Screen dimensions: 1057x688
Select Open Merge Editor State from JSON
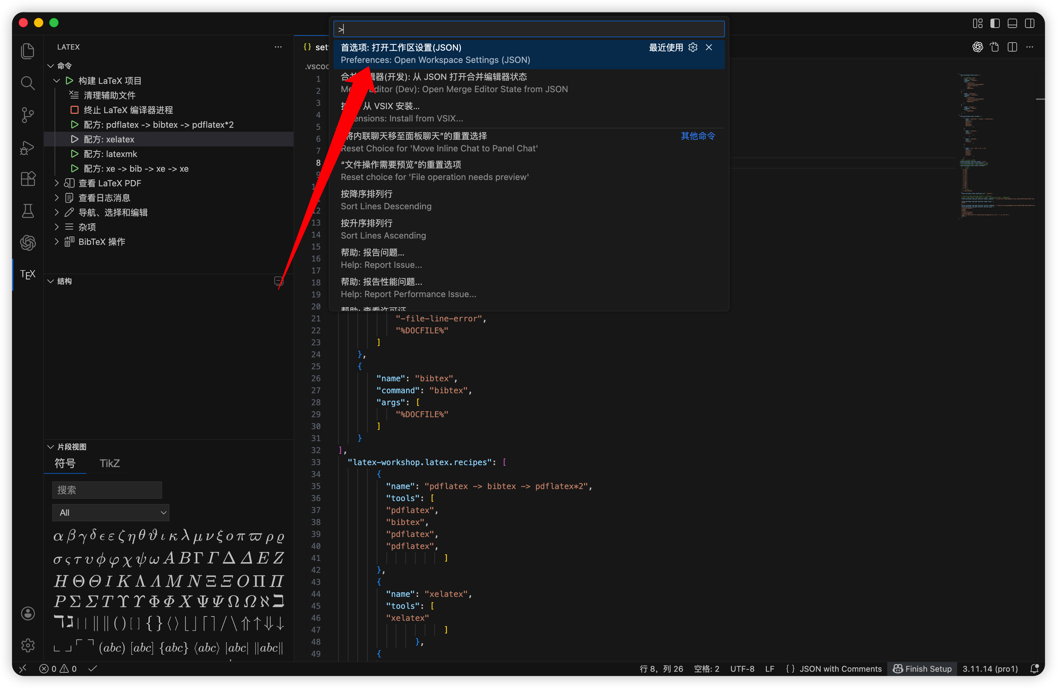pyautogui.click(x=528, y=83)
